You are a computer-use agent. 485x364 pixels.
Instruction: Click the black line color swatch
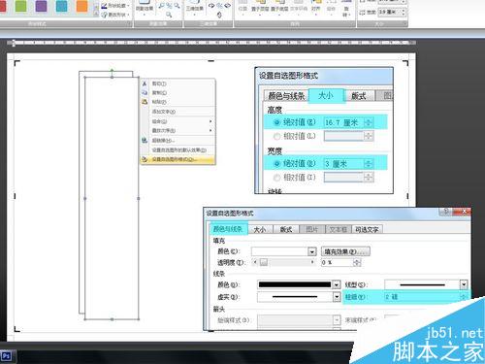295,284
